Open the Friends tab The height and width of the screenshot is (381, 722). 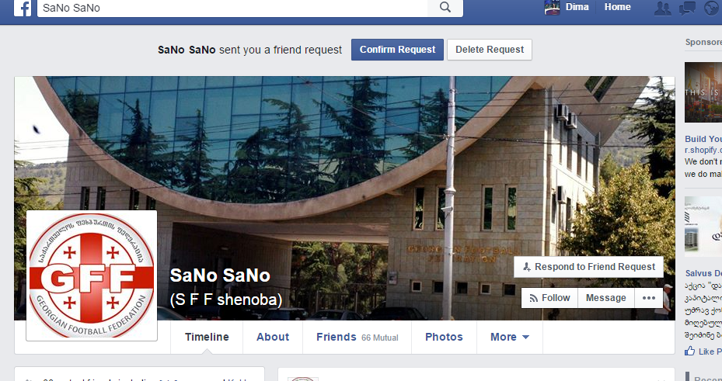coord(357,337)
